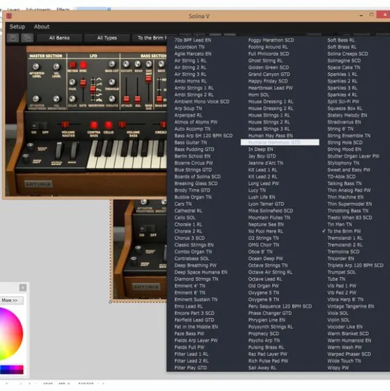Click the pitch bend wheel
The height and width of the screenshot is (391, 390).
[x=59, y=151]
